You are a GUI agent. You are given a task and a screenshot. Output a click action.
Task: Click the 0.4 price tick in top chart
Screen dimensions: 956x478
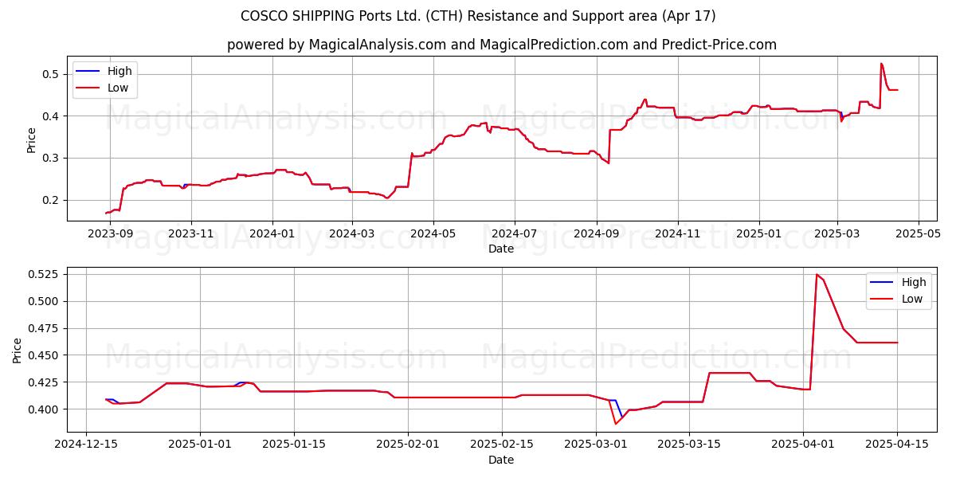click(52, 116)
